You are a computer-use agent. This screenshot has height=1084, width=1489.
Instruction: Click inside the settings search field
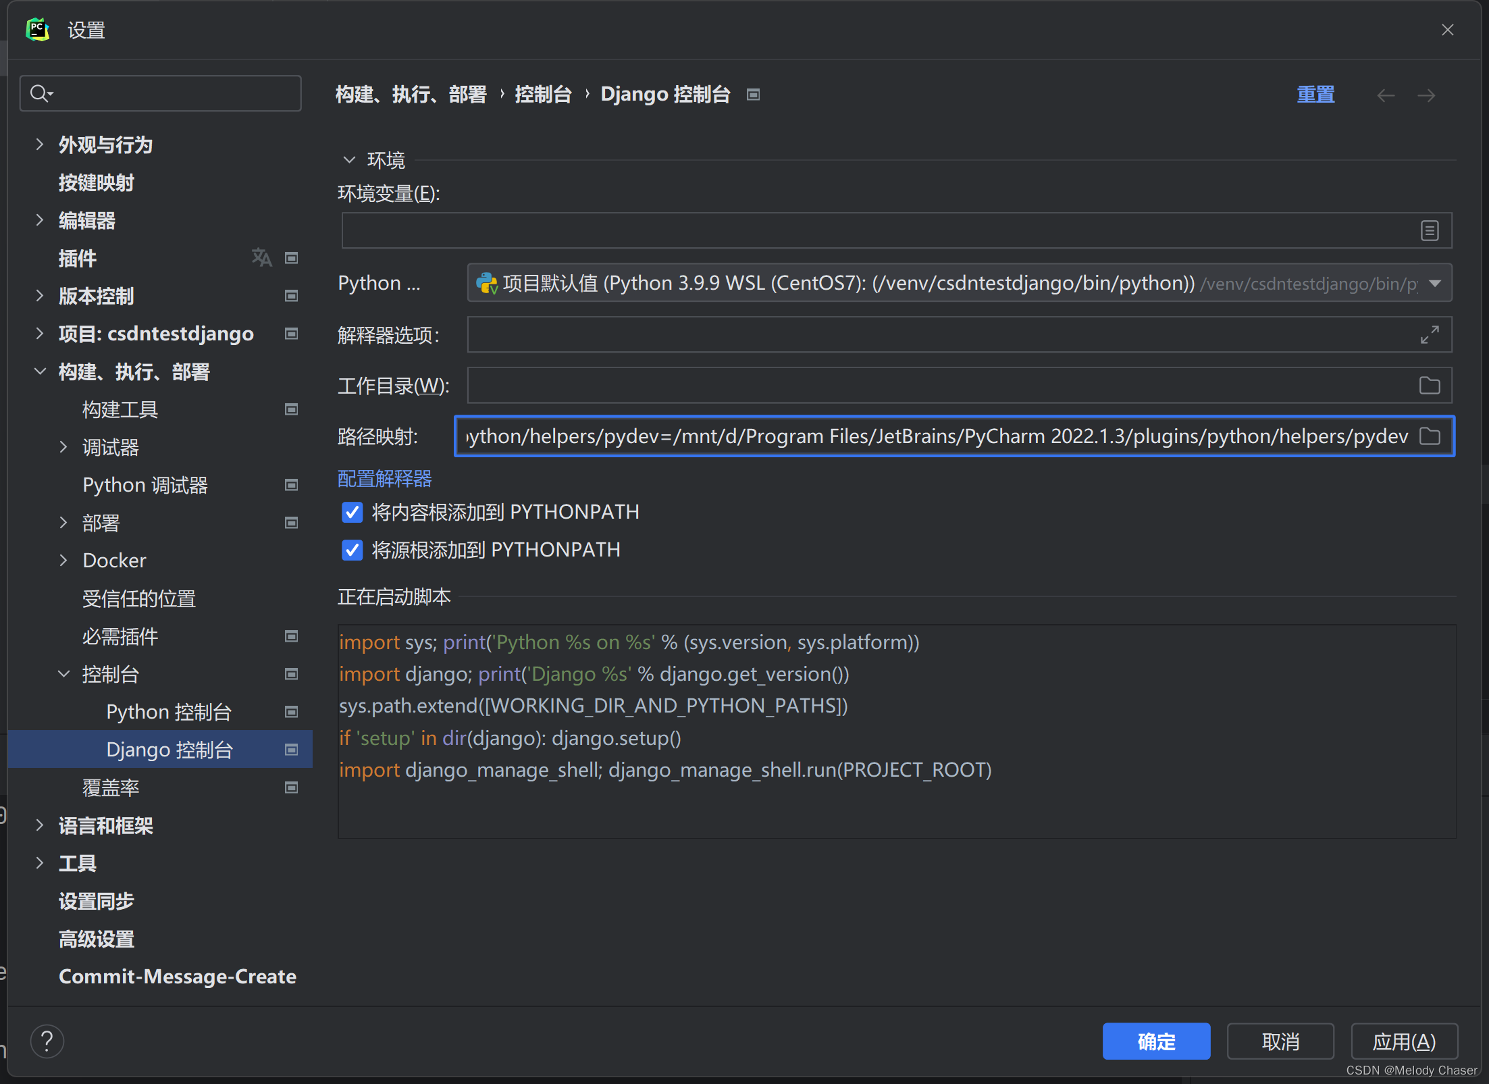(x=161, y=94)
